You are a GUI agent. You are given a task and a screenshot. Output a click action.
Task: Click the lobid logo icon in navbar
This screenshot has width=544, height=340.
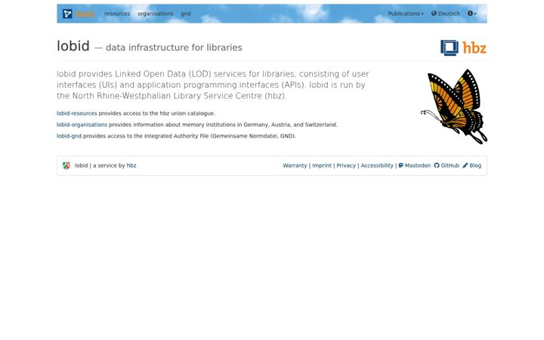point(68,14)
